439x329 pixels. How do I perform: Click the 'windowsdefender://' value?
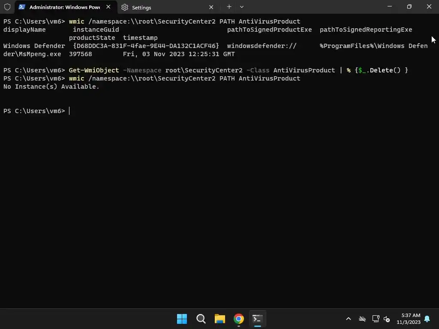tap(262, 46)
